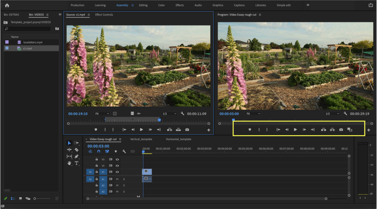Choose the Hand tool
Image resolution: width=377 pixels, height=209 pixels.
point(69,163)
